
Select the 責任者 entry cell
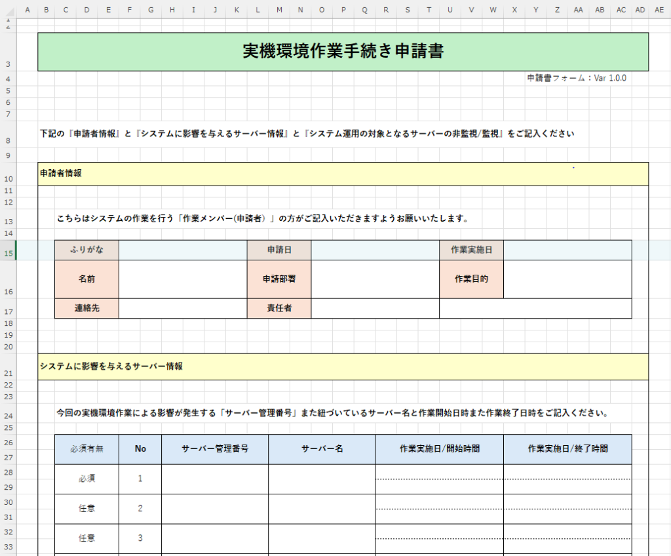pos(375,308)
